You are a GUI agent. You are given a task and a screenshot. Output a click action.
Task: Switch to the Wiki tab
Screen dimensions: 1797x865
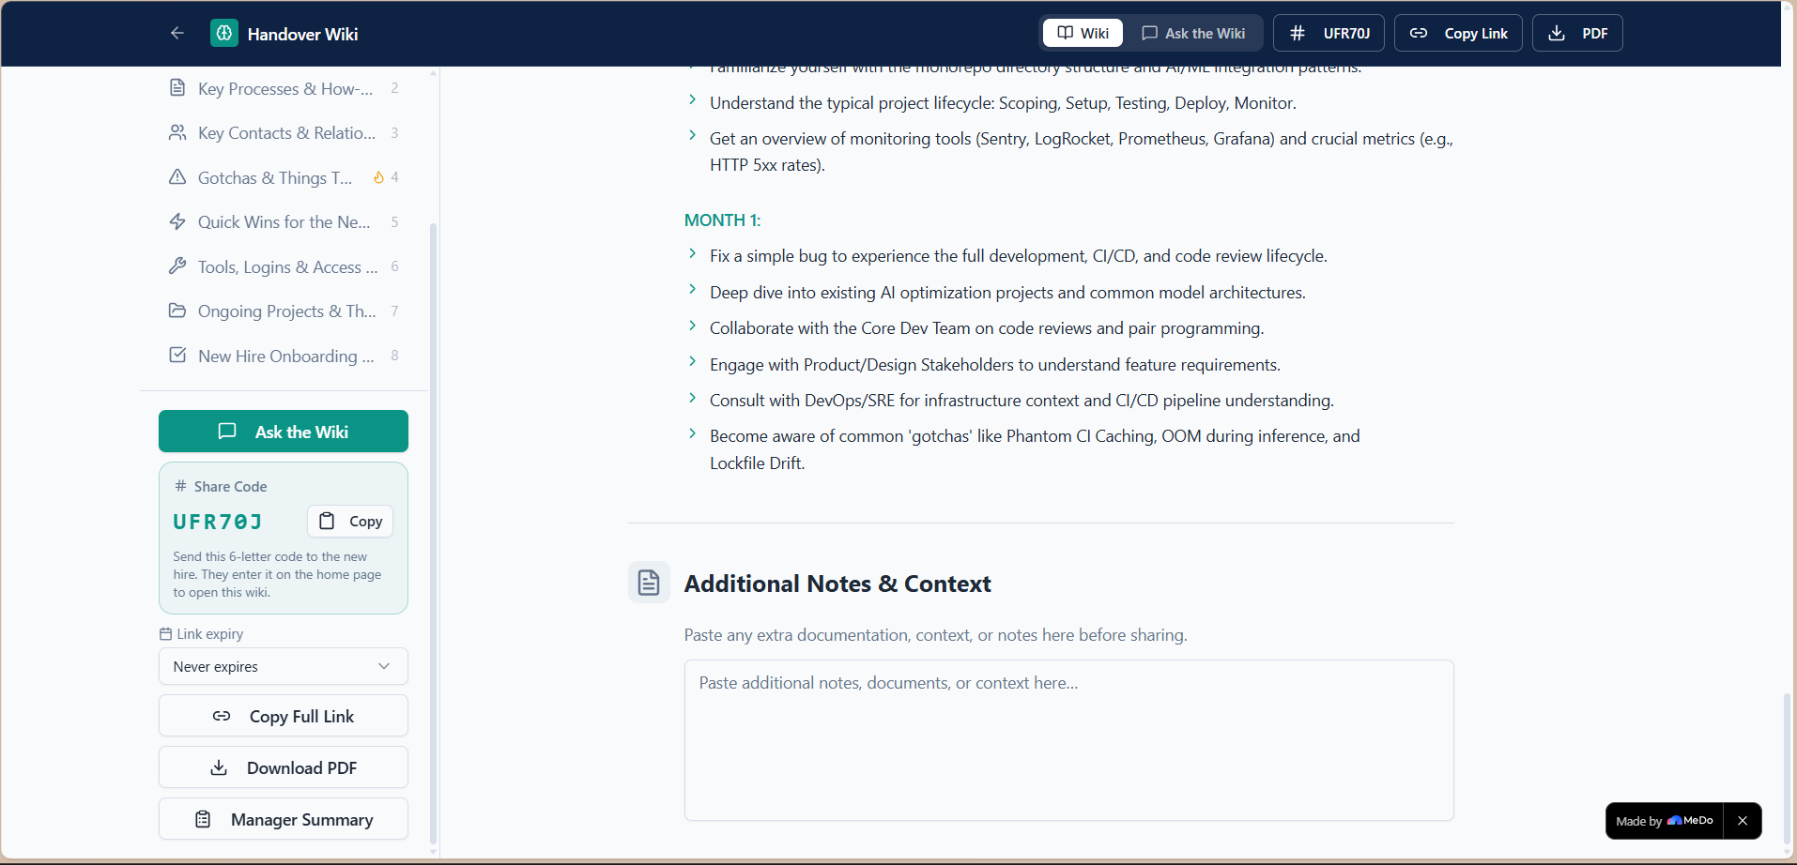pyautogui.click(x=1083, y=33)
